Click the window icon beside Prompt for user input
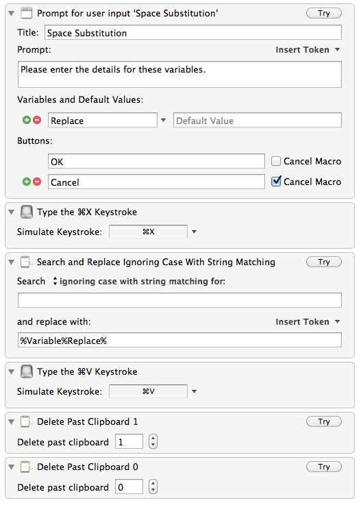This screenshot has height=505, width=361. point(27,13)
